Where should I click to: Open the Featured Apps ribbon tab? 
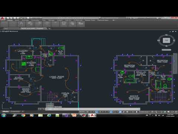(x=103, y=20)
